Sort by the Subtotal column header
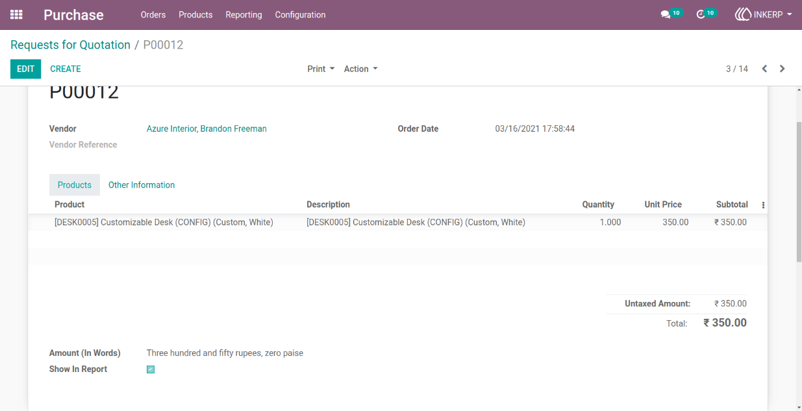The width and height of the screenshot is (802, 411). [732, 205]
